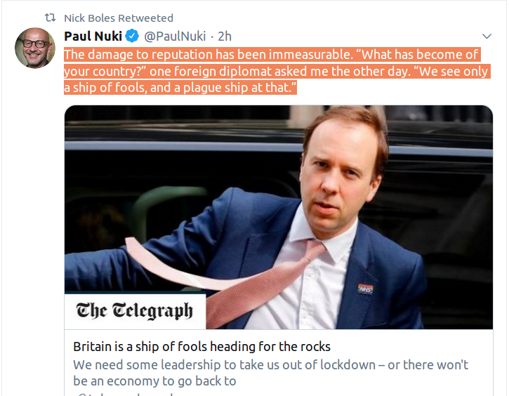The image size is (509, 396).
Task: Click the Paul Nuki display name
Action: click(x=93, y=36)
